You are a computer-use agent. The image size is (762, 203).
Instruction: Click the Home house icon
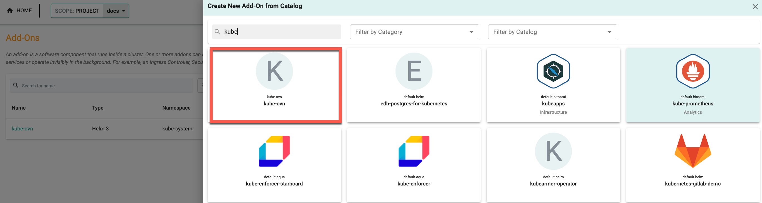coord(10,11)
